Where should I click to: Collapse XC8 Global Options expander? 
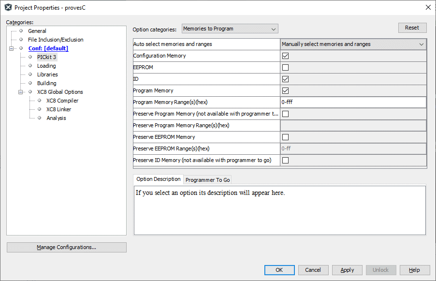coord(21,92)
